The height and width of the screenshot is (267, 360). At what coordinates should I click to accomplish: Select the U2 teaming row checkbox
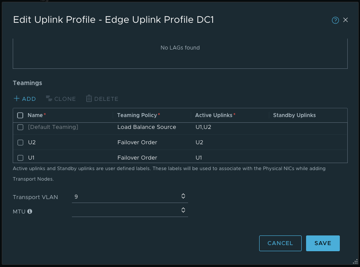point(20,142)
